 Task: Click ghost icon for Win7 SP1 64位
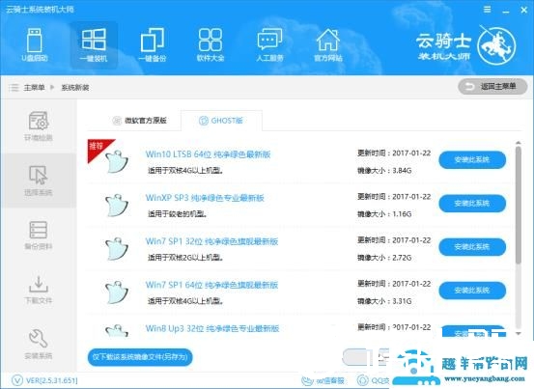[x=117, y=292]
